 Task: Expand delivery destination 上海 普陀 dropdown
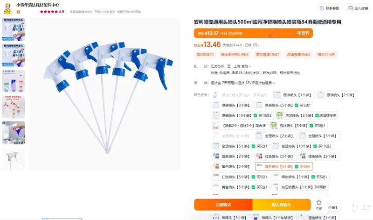242,66
